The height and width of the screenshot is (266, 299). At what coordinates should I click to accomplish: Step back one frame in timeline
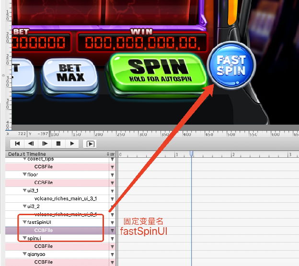[31, 143]
